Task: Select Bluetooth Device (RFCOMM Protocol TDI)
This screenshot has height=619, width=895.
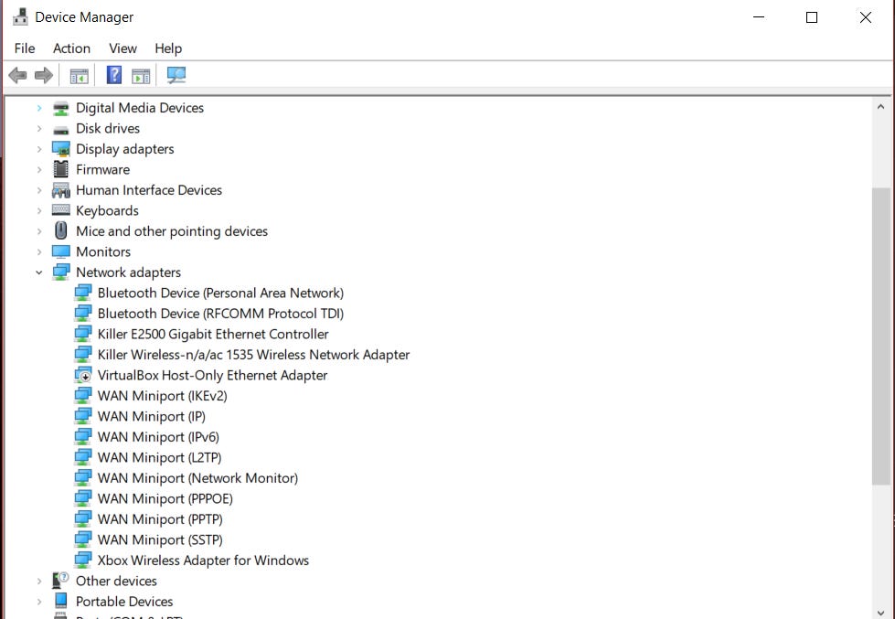Action: tap(220, 314)
